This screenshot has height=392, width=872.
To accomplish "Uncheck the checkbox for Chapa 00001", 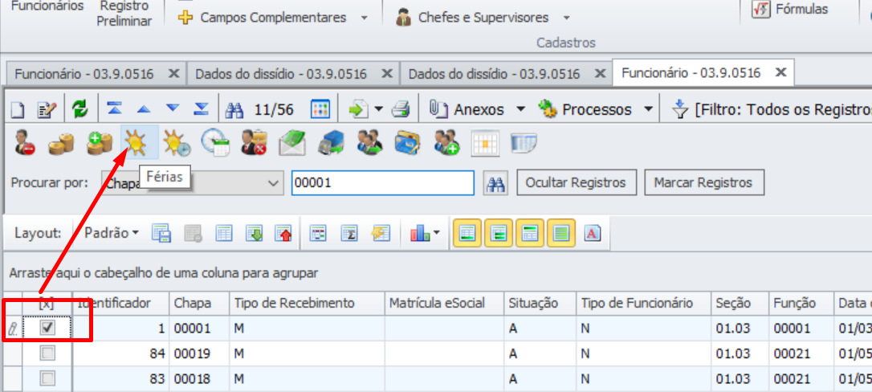I will [48, 328].
